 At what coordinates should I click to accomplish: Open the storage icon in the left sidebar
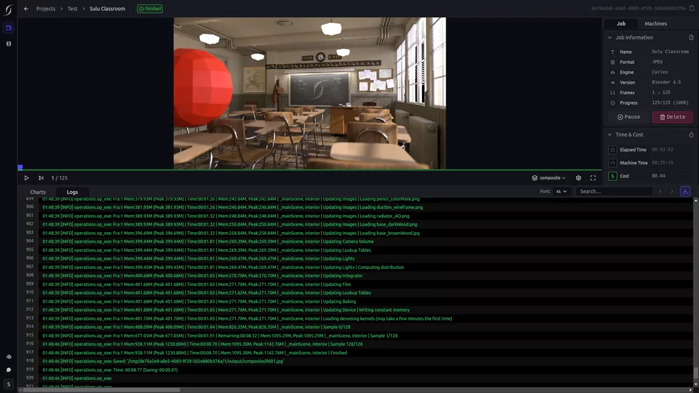(x=9, y=44)
